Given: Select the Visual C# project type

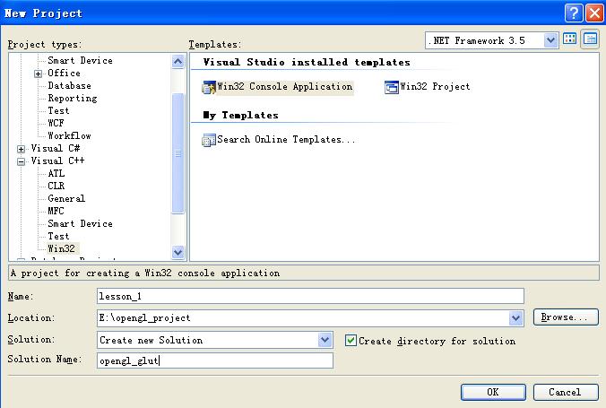Looking at the screenshot, I should (56, 149).
